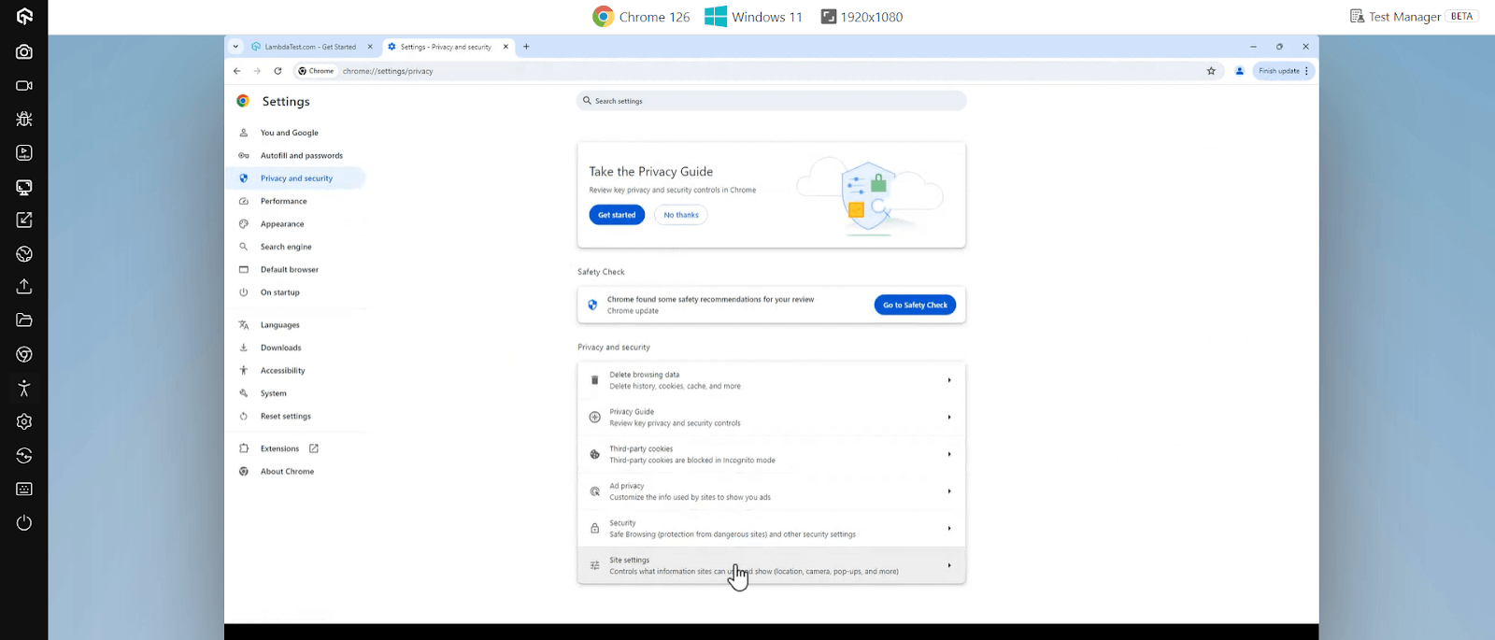This screenshot has width=1495, height=640.
Task: Close the Settings - Privacy and security tab
Action: (x=505, y=47)
